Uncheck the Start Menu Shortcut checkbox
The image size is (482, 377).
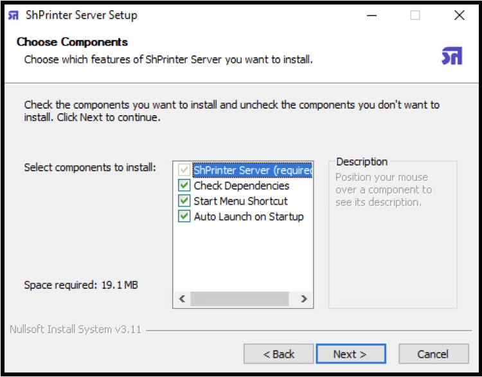click(184, 201)
